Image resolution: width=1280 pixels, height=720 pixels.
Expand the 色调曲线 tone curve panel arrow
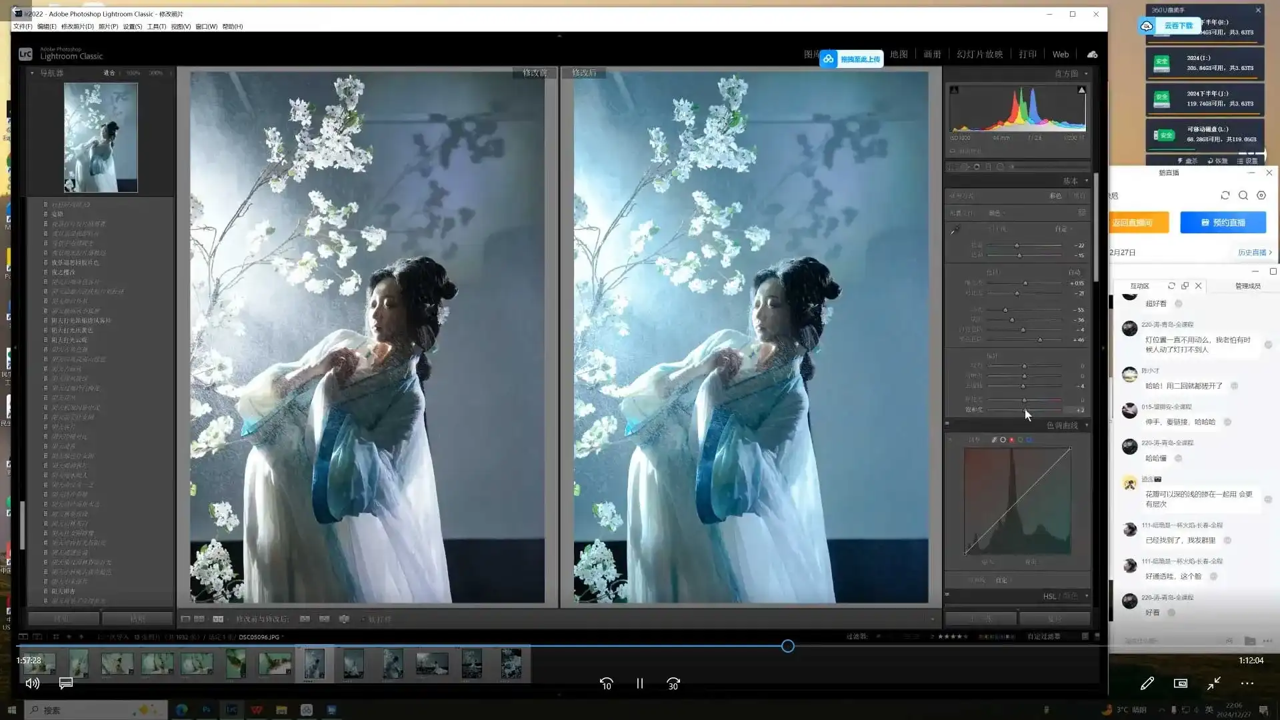click(x=1086, y=425)
